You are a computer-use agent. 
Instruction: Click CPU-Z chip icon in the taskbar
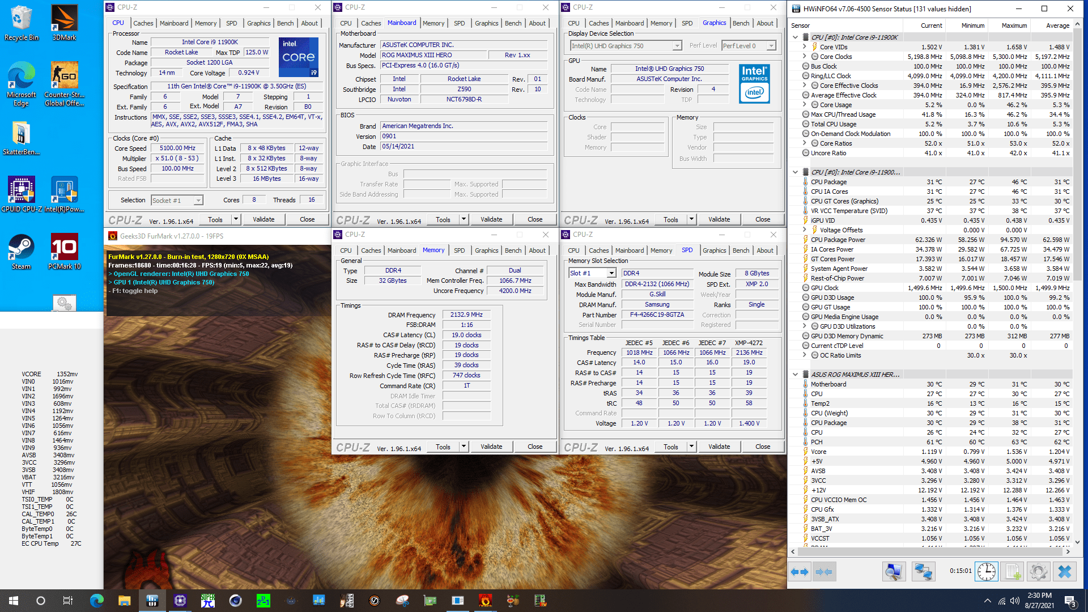tap(180, 601)
